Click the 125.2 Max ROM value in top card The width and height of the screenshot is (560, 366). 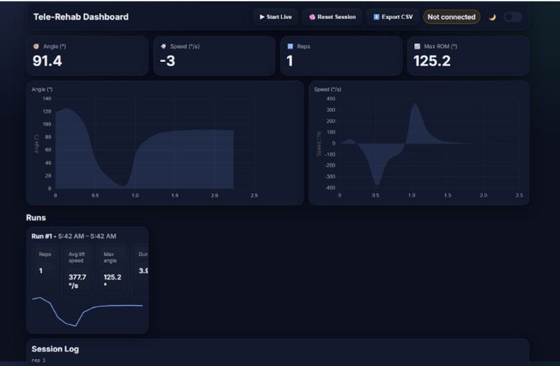tap(431, 61)
